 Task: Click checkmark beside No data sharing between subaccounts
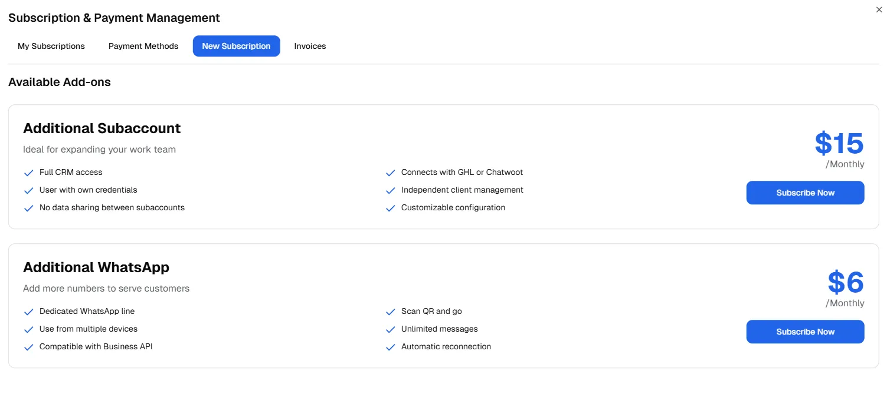pos(28,208)
